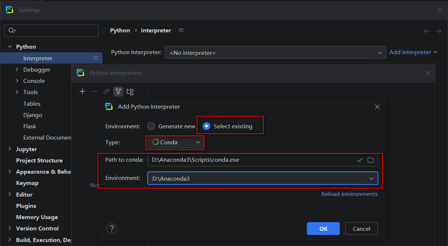Open the Python Interpreter No interpreter dropdown
This screenshot has height=246, width=448.
click(275, 53)
